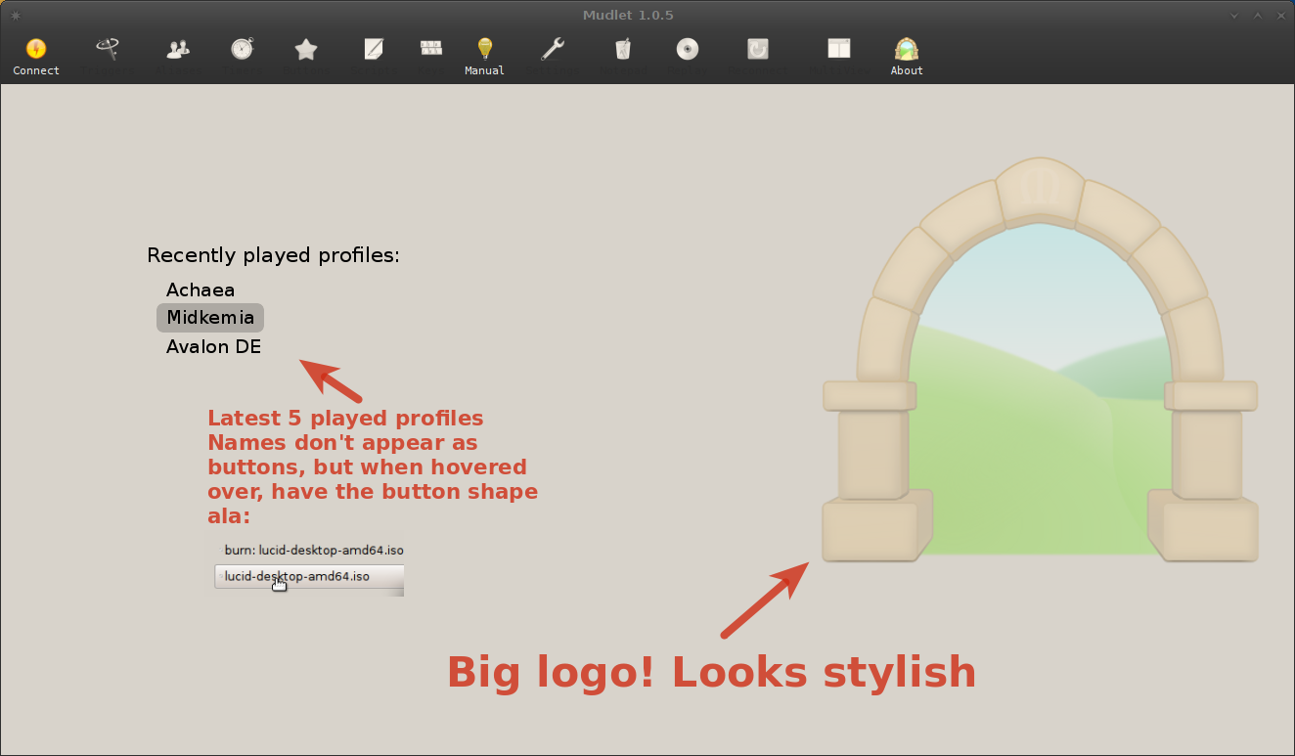Click the star Buttons icon
The image size is (1295, 756).
coord(306,49)
